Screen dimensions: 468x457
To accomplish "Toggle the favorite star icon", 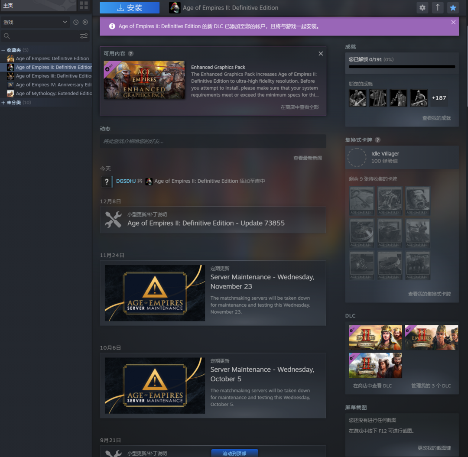I will pos(453,7).
